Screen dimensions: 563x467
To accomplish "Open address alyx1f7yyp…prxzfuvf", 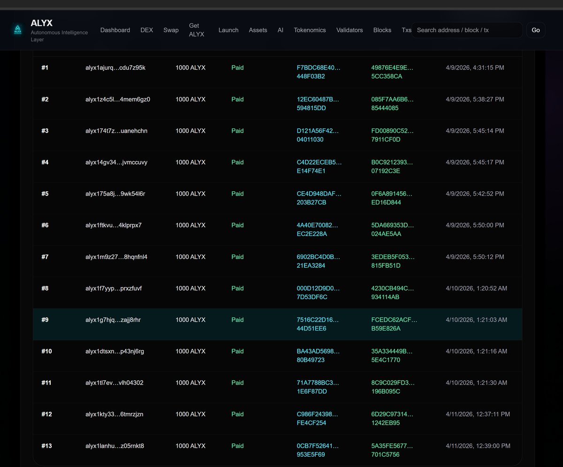I will [114, 288].
